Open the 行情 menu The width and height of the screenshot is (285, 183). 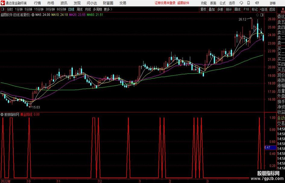pyautogui.click(x=37, y=3)
